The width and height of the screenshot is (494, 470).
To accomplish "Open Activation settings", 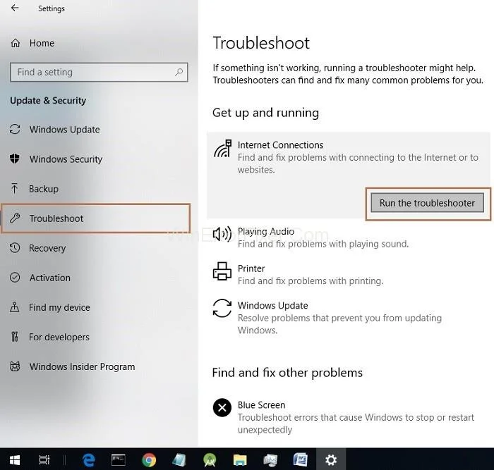I will pos(50,278).
